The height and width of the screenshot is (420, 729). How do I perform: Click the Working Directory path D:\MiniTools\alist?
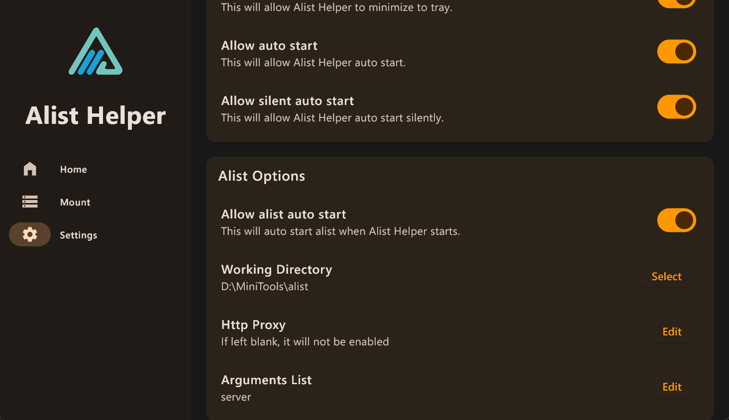tap(265, 286)
